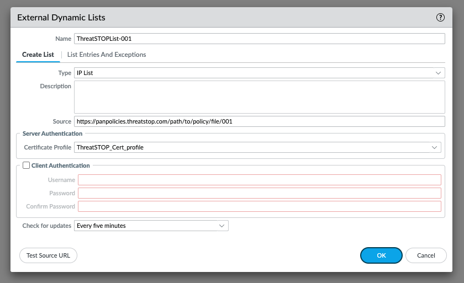Focus the Name field with ThreatSTOPList-001
464x283 pixels.
click(260, 39)
